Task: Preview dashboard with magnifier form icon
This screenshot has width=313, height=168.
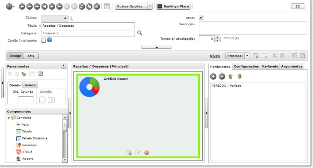Action: click(x=303, y=56)
